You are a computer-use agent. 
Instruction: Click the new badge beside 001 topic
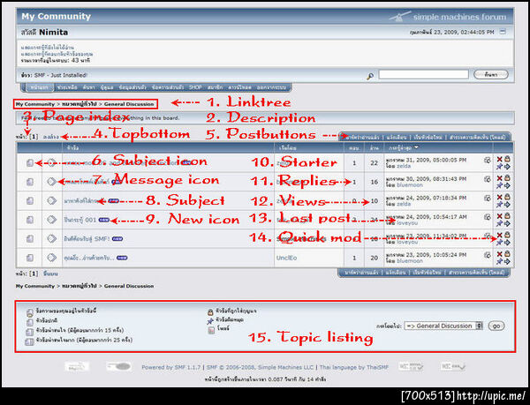click(104, 220)
